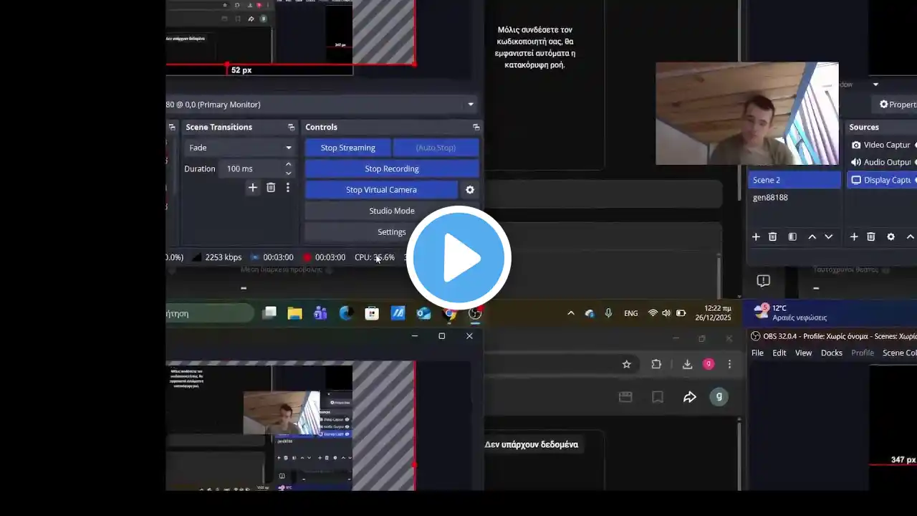Viewport: 917px width, 516px height.
Task: Add a new scene transition with plus icon
Action: coord(252,188)
